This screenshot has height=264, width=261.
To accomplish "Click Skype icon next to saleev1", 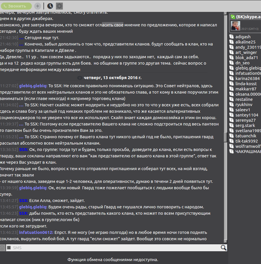I will point(231,110).
